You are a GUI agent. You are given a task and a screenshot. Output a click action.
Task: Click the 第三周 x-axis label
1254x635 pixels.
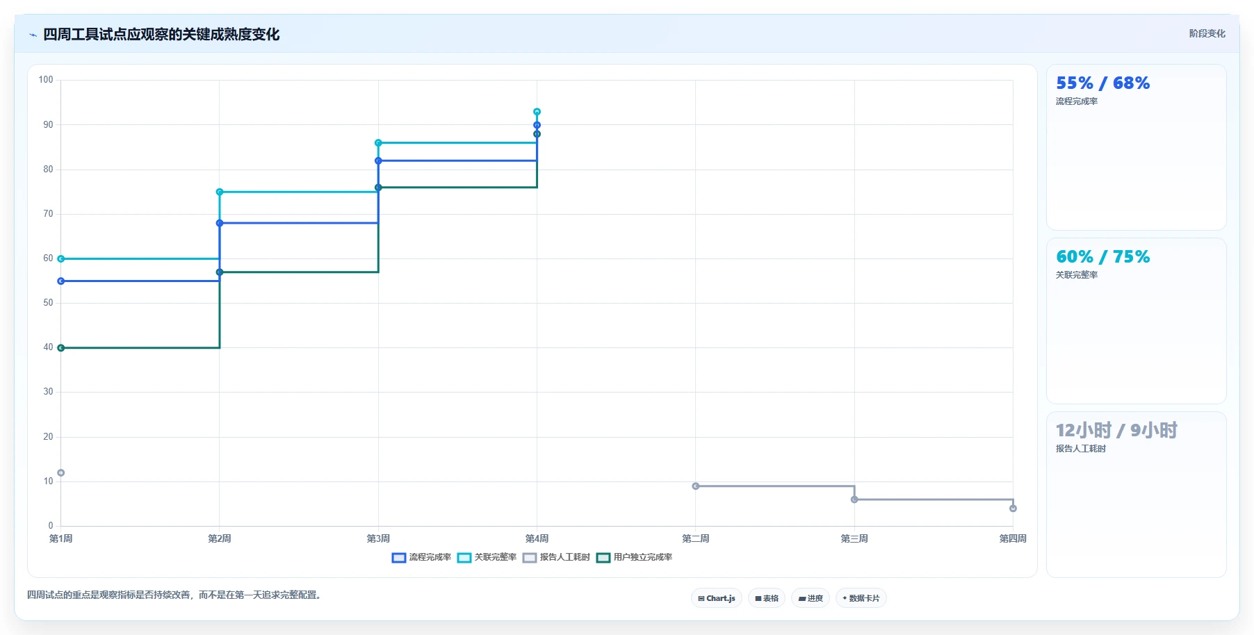[x=854, y=538]
